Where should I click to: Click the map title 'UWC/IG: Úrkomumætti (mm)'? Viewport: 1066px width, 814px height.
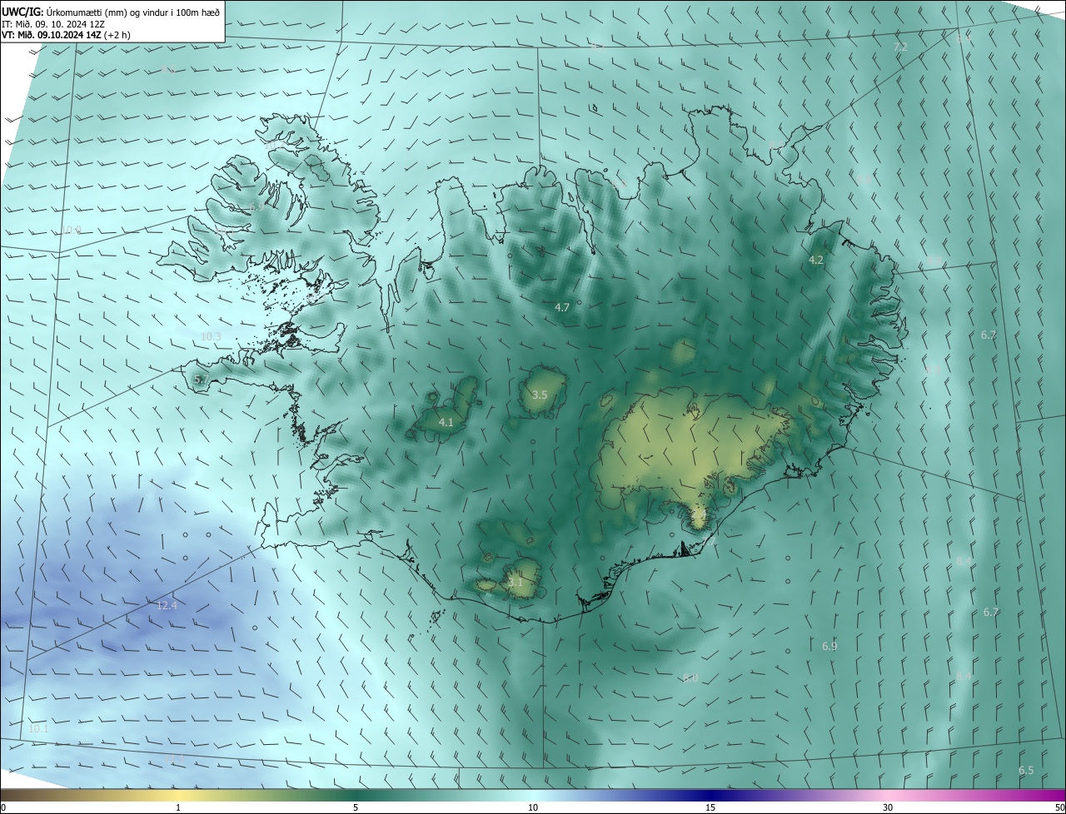tap(64, 12)
